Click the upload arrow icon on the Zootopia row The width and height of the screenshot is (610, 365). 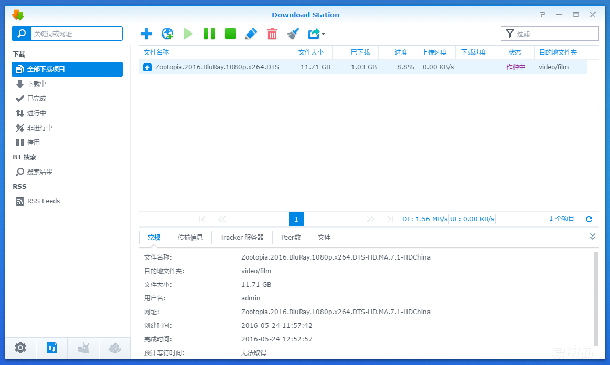point(147,67)
